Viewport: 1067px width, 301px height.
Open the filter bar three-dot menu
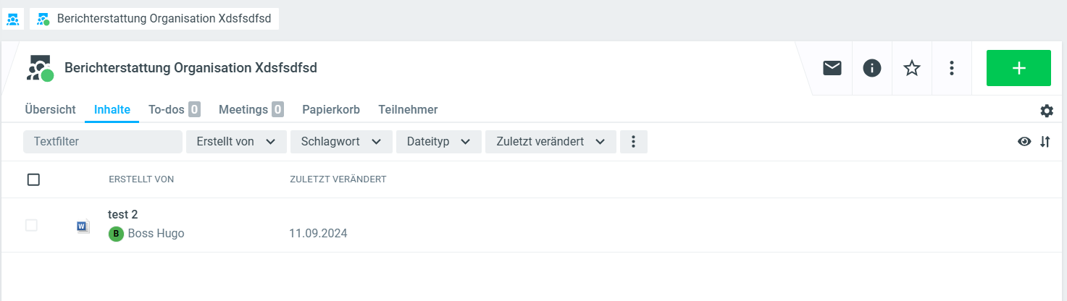pos(634,142)
